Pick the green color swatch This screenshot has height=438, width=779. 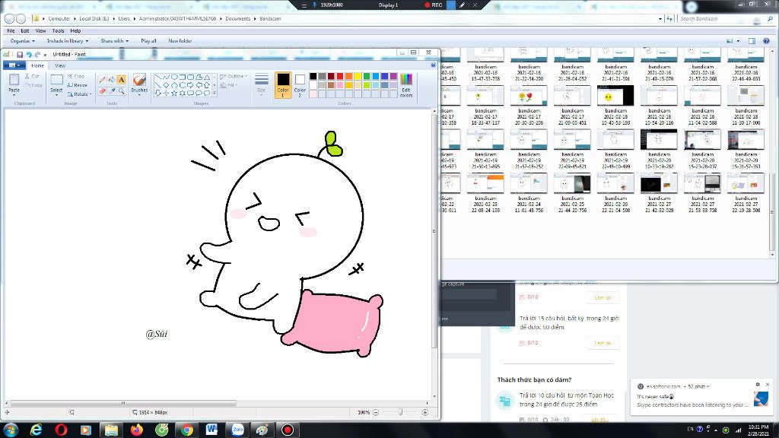(x=367, y=76)
